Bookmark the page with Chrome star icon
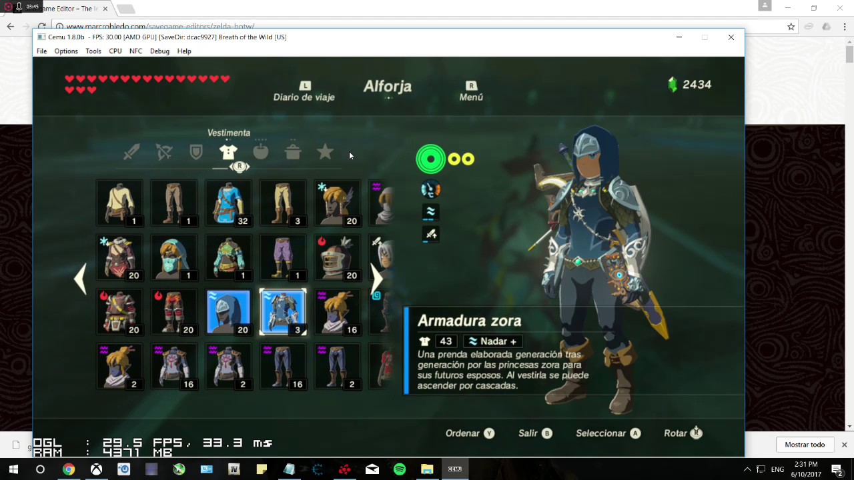Image resolution: width=854 pixels, height=480 pixels. [791, 27]
